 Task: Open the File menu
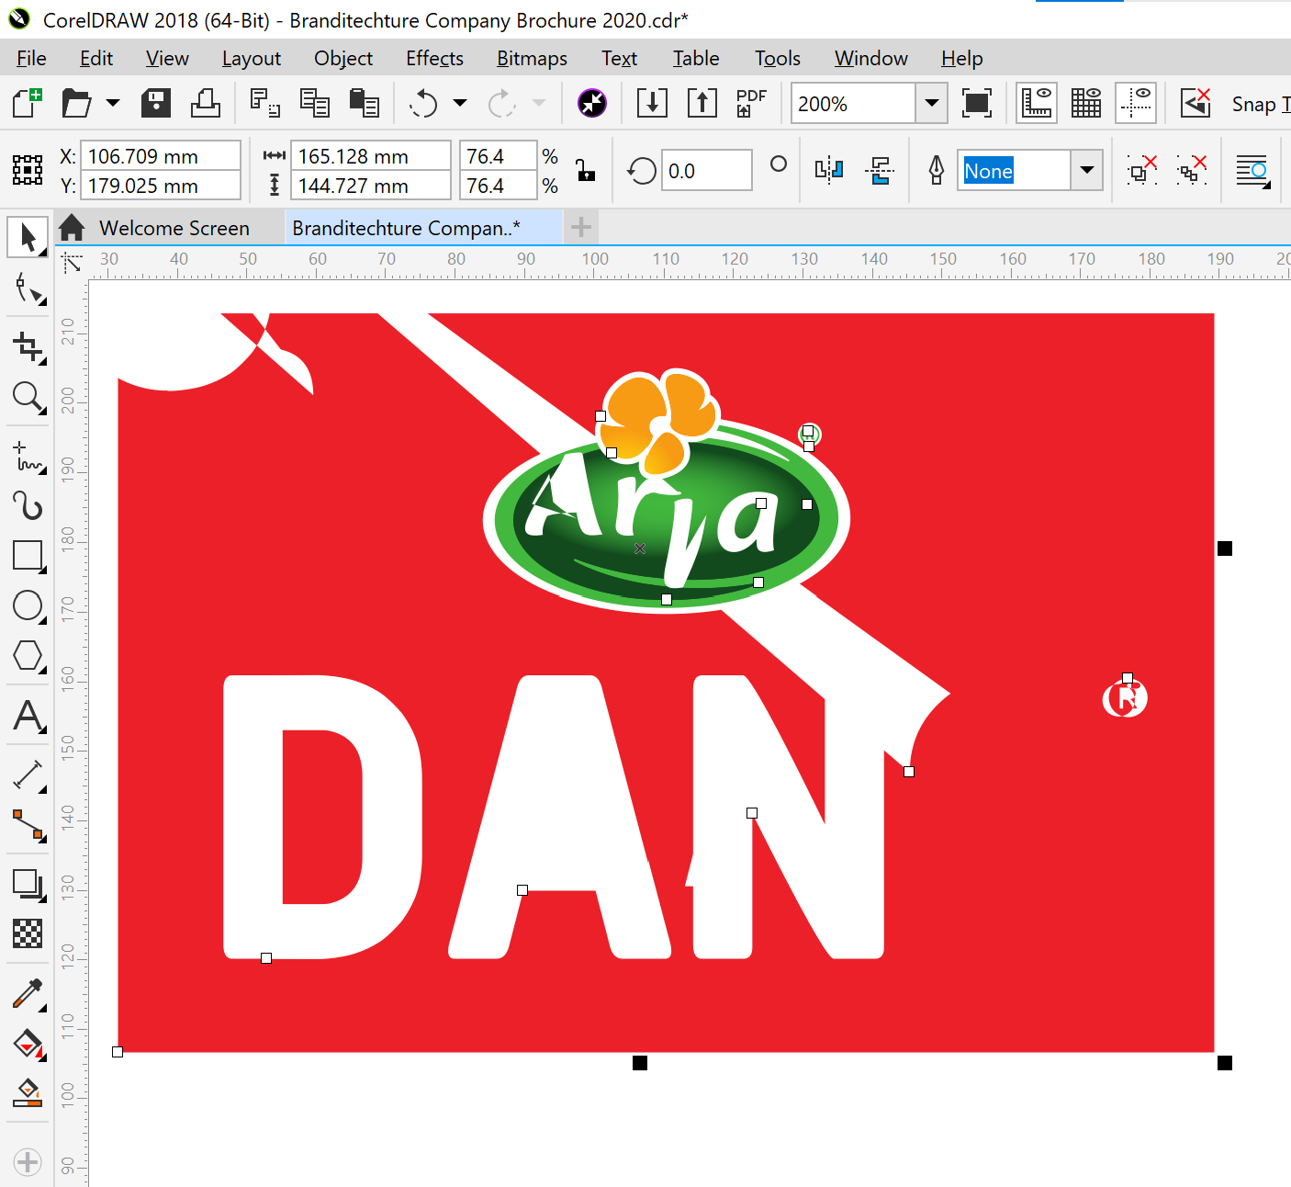[31, 58]
